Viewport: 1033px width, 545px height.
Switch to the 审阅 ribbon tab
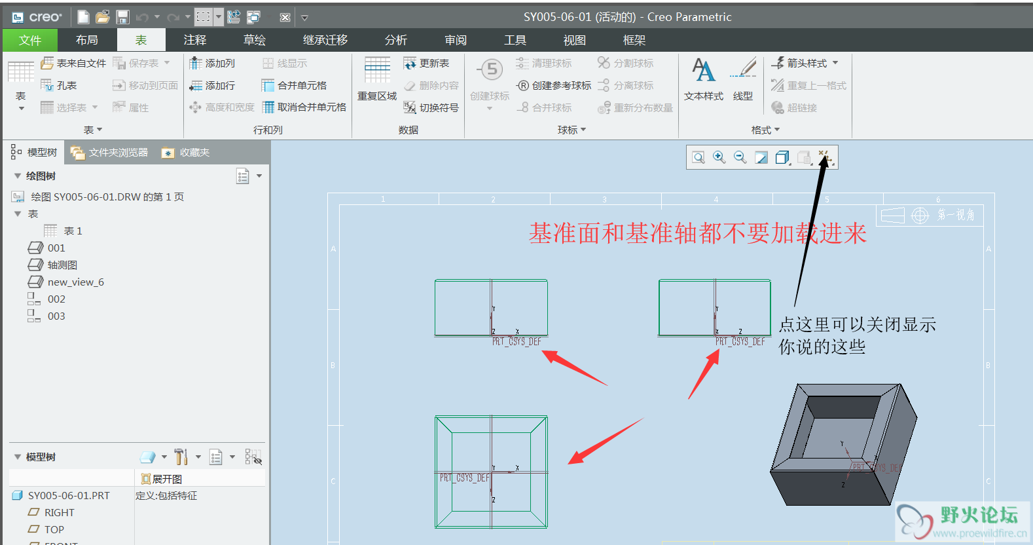456,40
